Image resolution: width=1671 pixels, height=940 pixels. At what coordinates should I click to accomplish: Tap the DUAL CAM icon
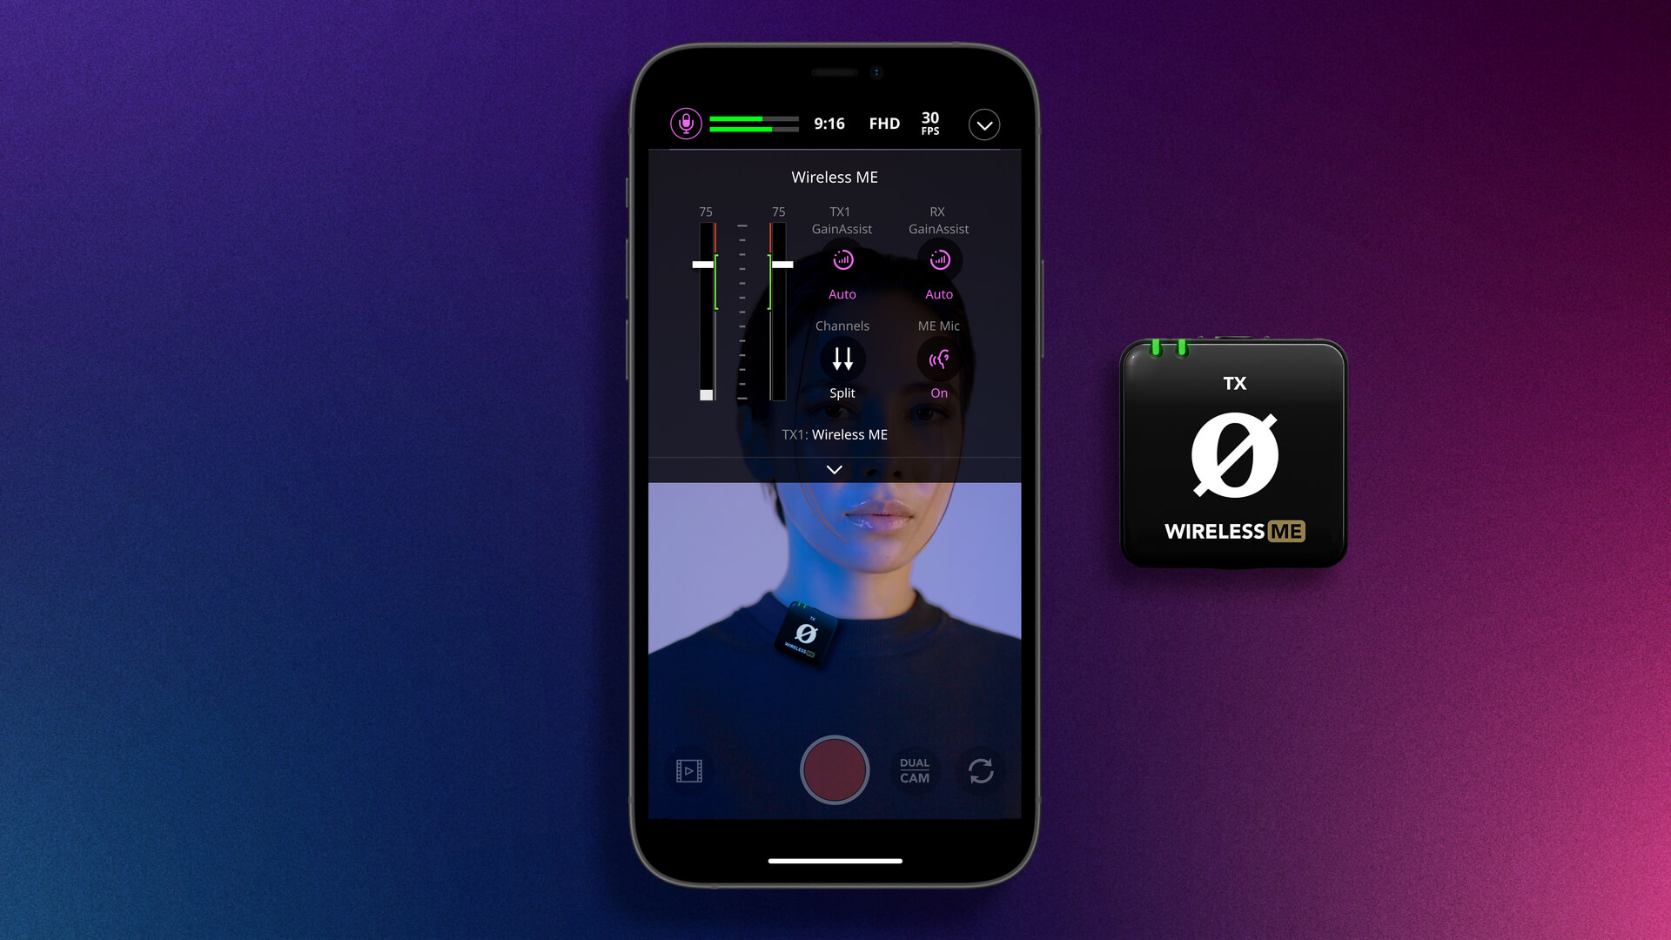[910, 771]
